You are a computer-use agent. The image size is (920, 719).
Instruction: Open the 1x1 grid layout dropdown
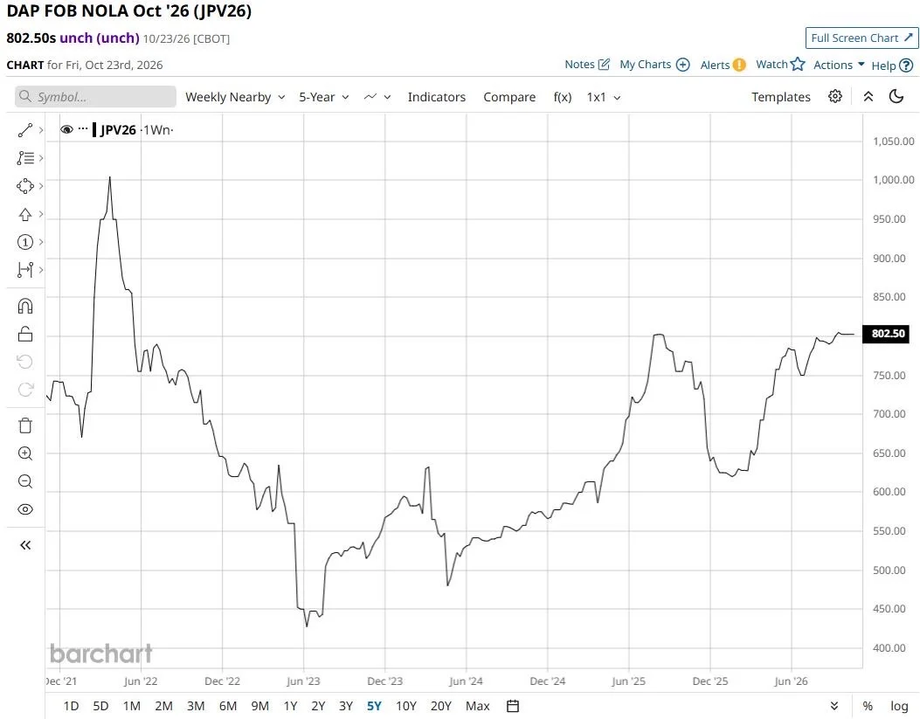(x=604, y=97)
